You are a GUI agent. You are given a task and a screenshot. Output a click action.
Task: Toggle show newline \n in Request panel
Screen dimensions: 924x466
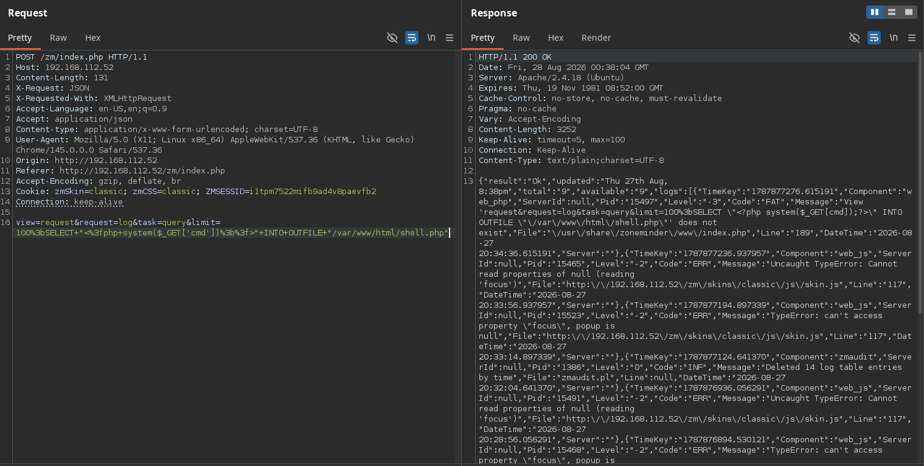click(x=431, y=38)
